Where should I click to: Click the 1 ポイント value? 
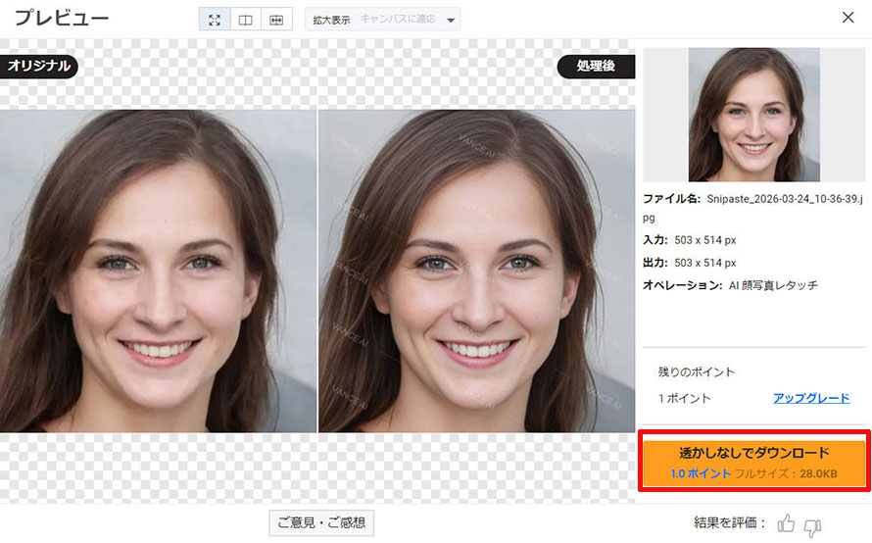tap(685, 398)
